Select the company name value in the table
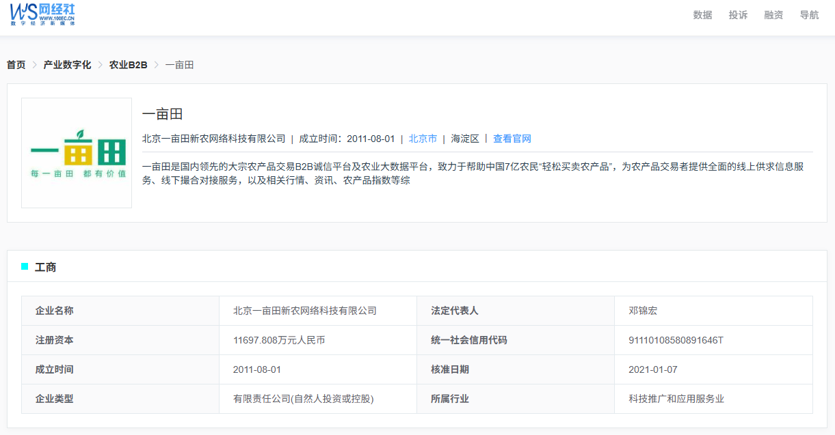 tap(305, 311)
